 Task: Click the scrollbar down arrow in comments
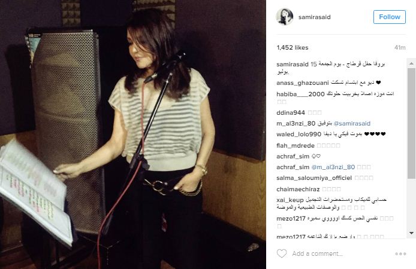(411, 233)
